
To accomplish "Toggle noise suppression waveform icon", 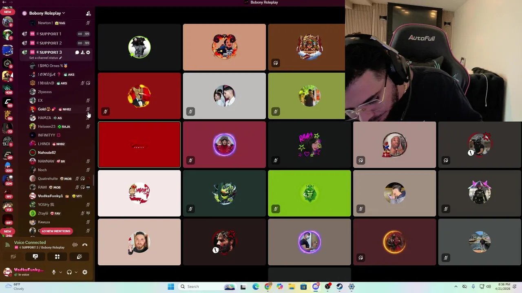I will (75, 245).
